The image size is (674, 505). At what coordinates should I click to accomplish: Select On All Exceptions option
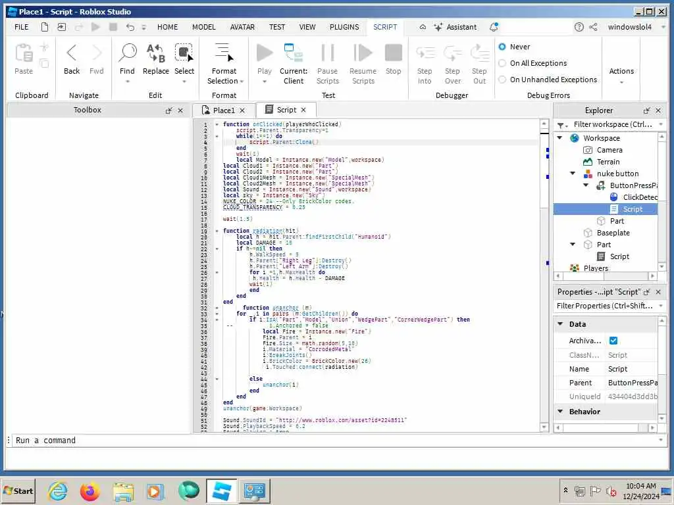tap(502, 63)
